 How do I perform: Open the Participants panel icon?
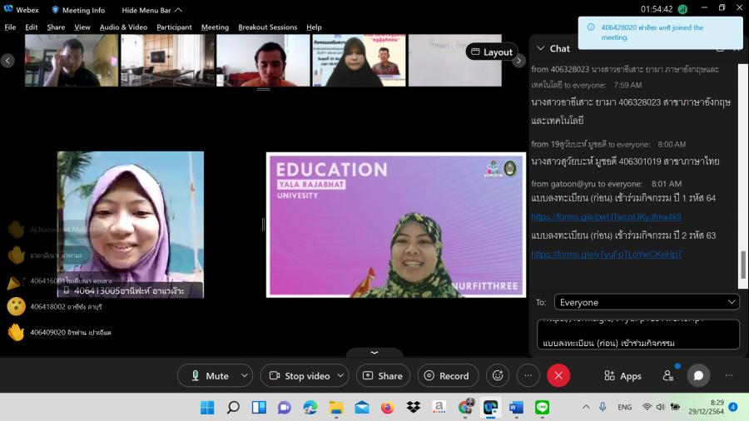[x=667, y=375]
